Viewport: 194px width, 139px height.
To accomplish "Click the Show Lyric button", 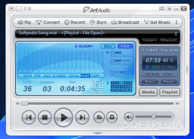I will (x=169, y=40).
